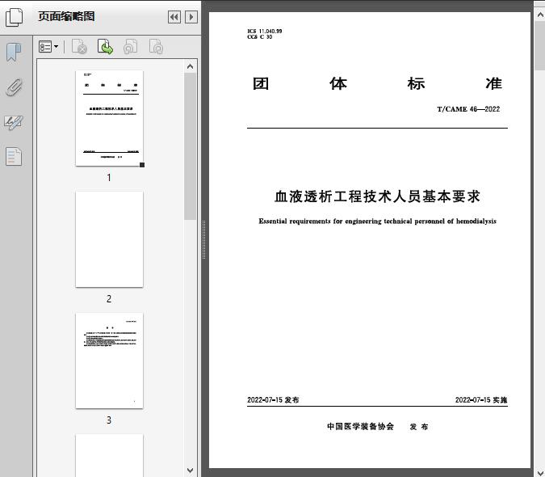Screen dimensions: 545x477
Task: Select page 2 thumbnail
Action: (109, 239)
